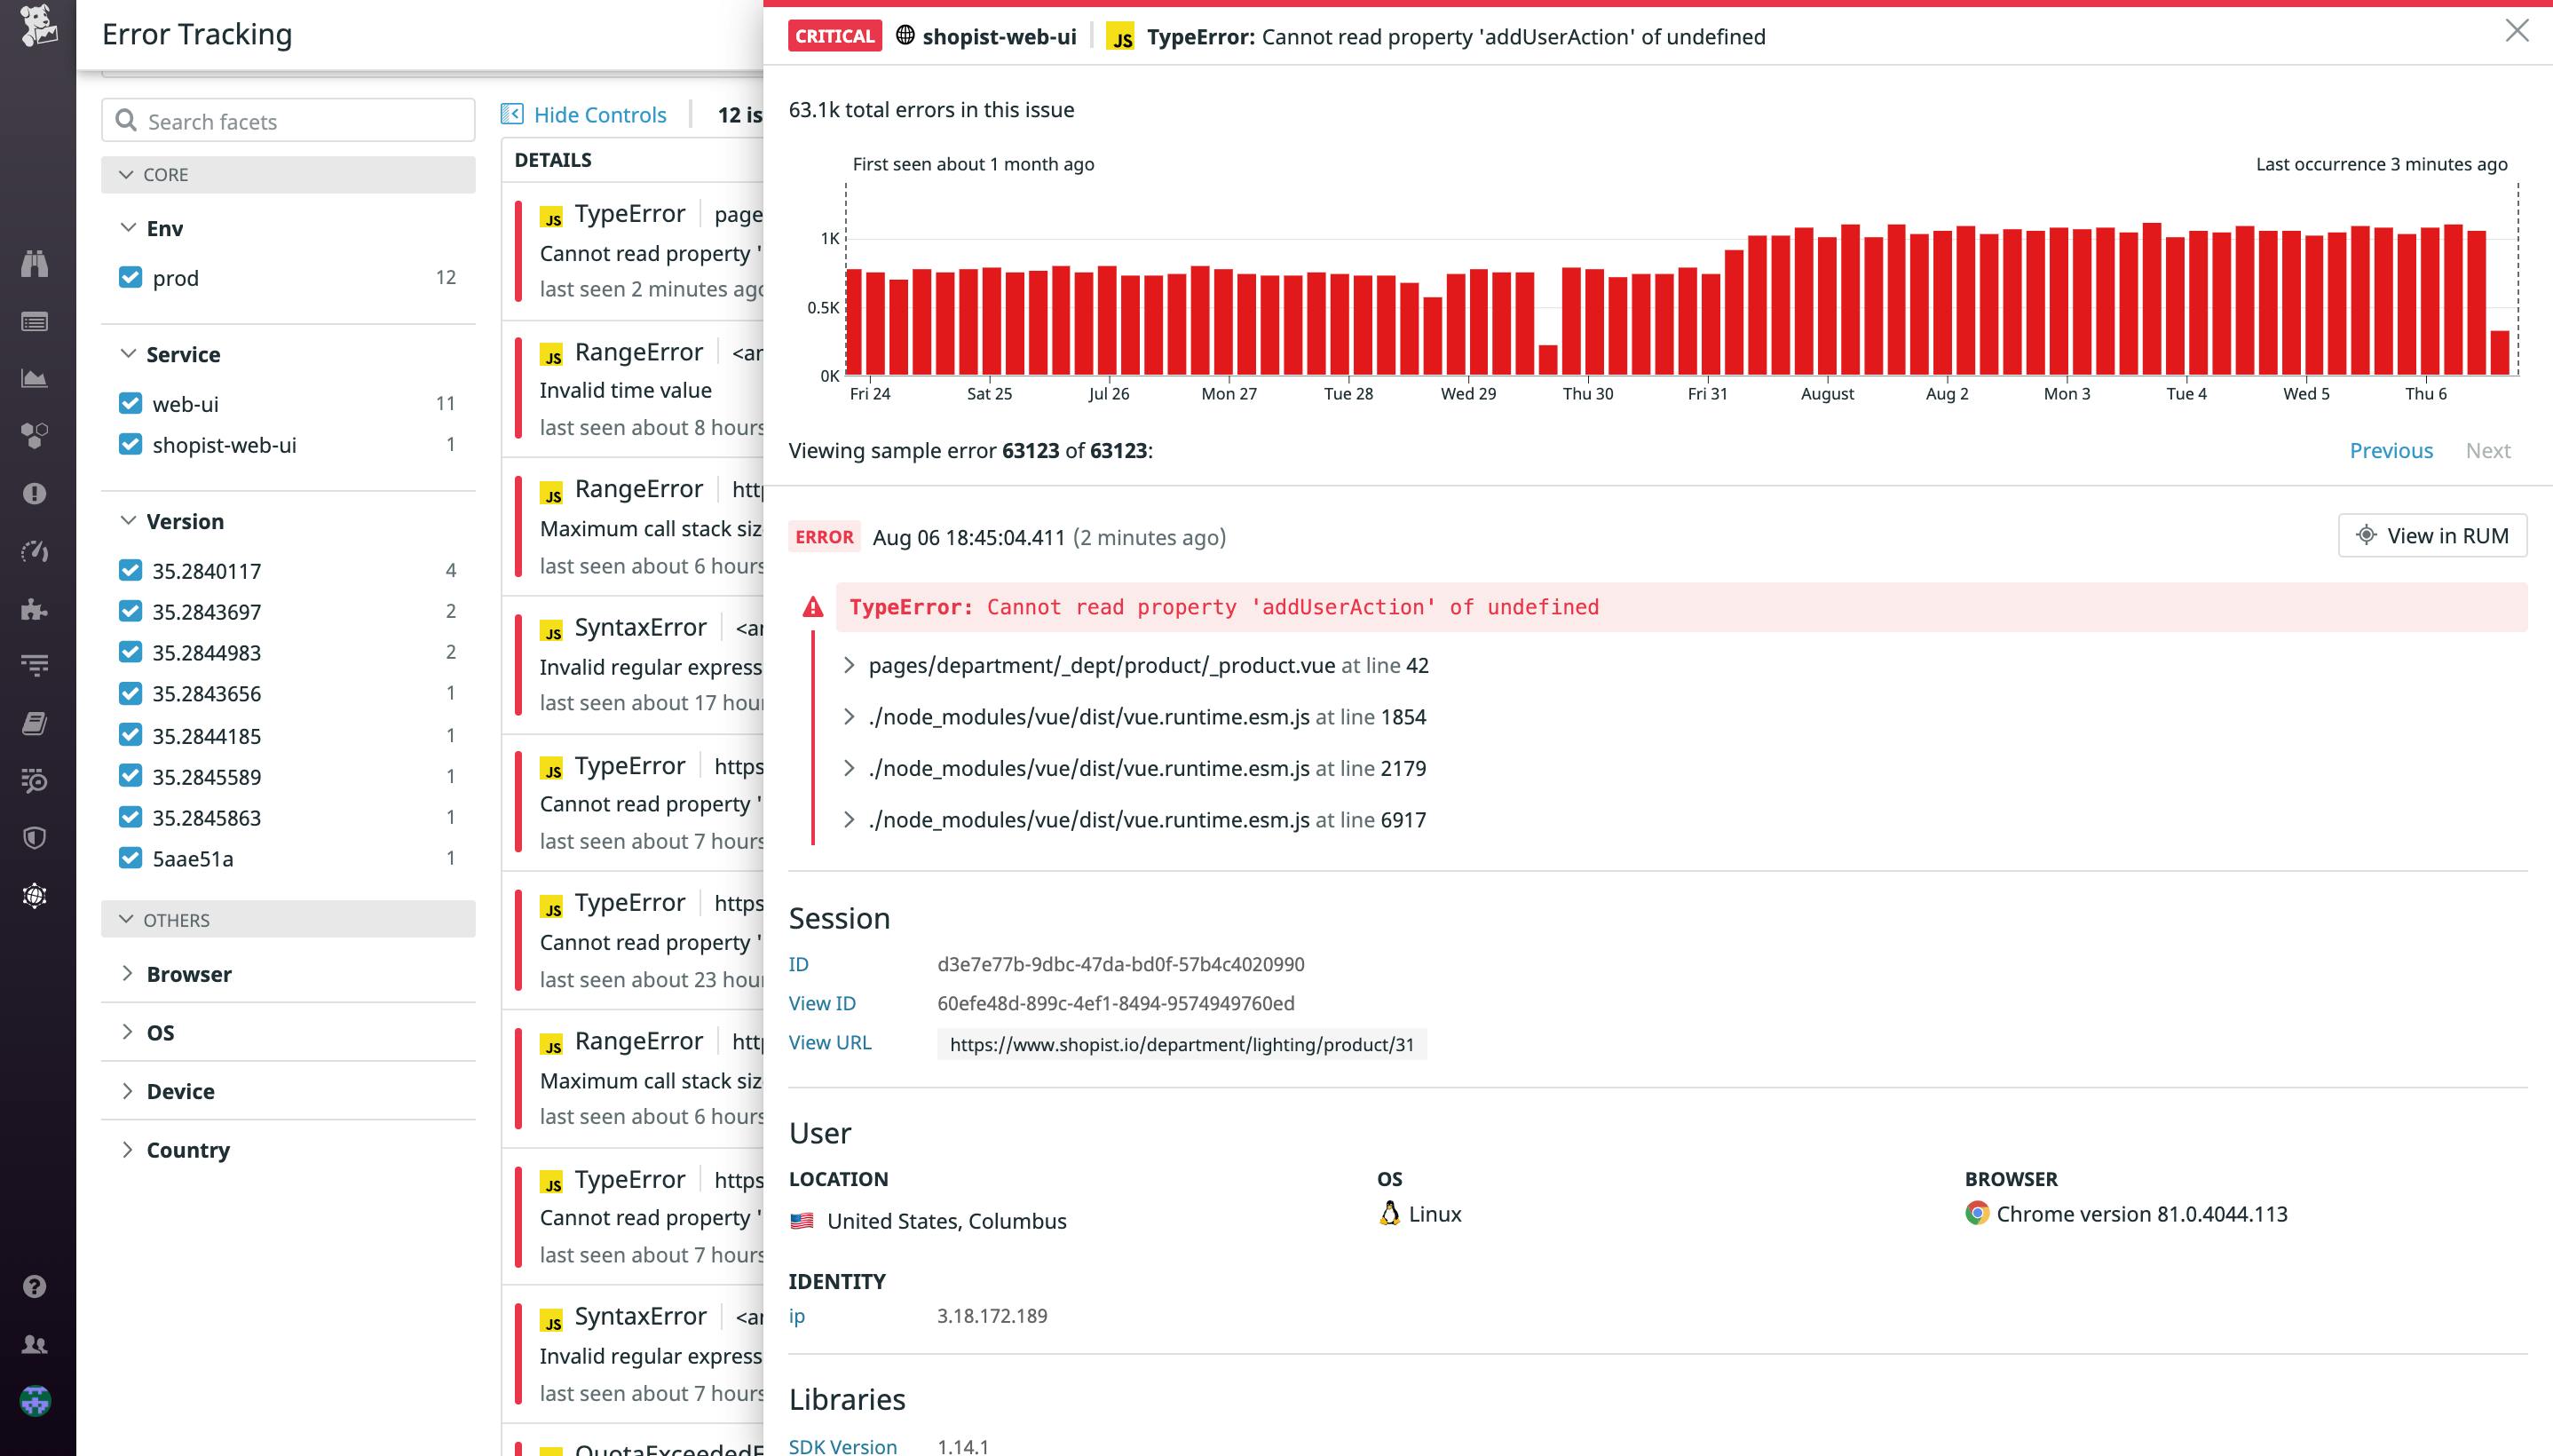Expand the Device facet
Viewport: 2553px width, 1456px height.
(x=127, y=1091)
